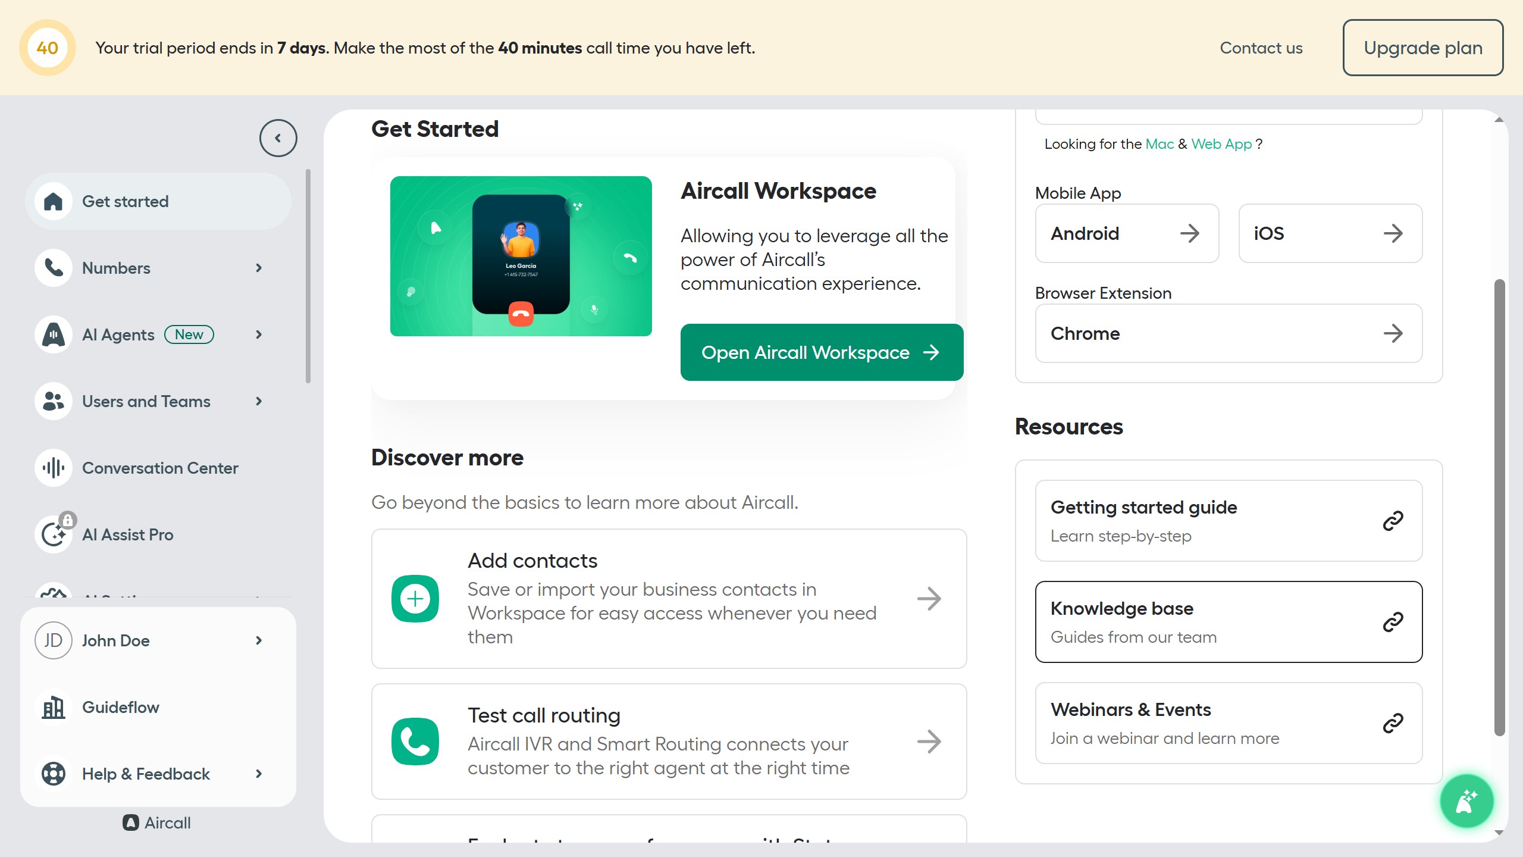Viewport: 1523px width, 857px height.
Task: Select Get started in the sidebar
Action: [x=158, y=201]
